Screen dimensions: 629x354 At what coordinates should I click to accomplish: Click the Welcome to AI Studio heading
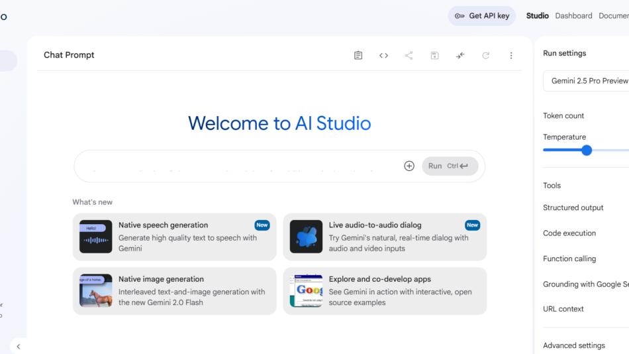(279, 123)
